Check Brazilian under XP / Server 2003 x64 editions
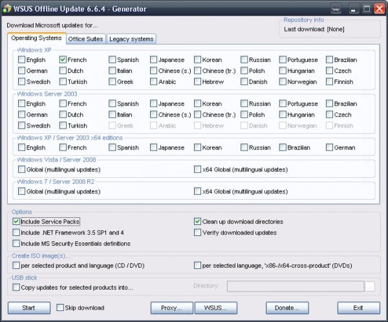Image resolution: width=388 pixels, height=322 pixels. [283, 147]
